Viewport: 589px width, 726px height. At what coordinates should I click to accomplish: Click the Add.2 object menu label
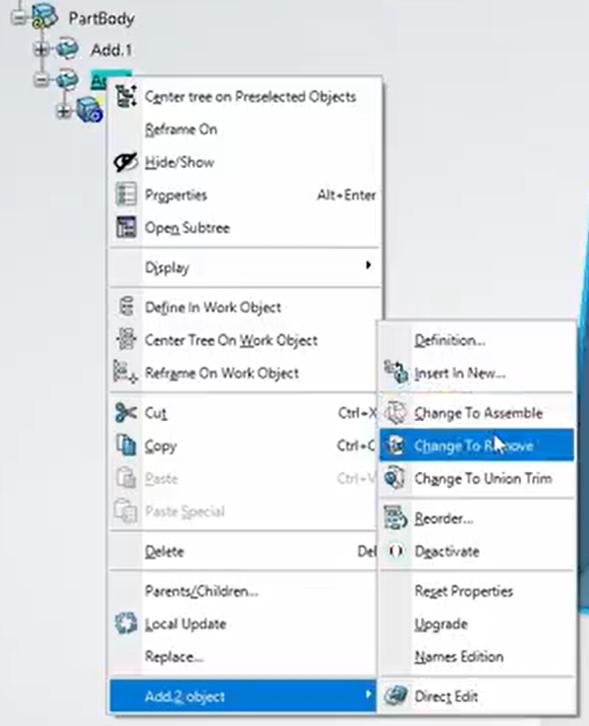tap(185, 696)
